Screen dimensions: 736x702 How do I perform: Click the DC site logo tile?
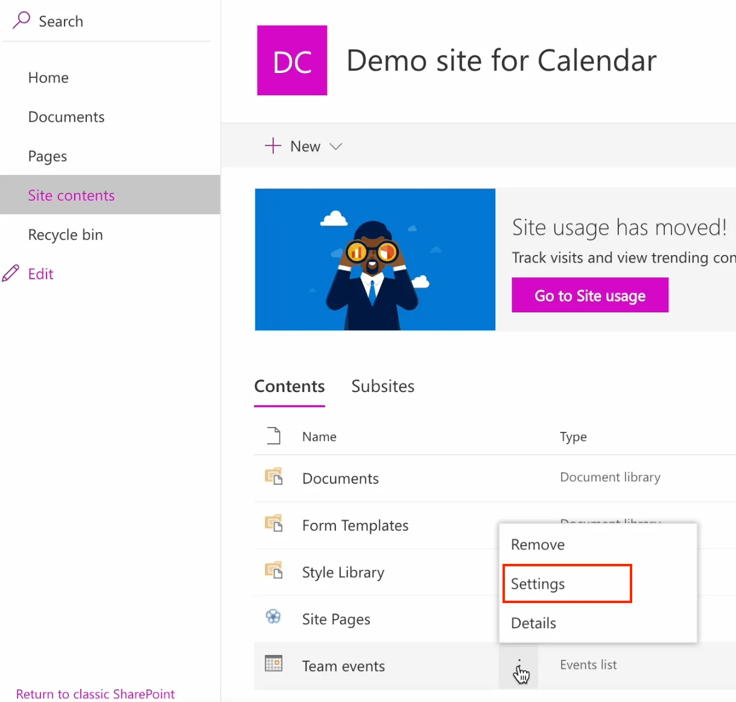[292, 60]
